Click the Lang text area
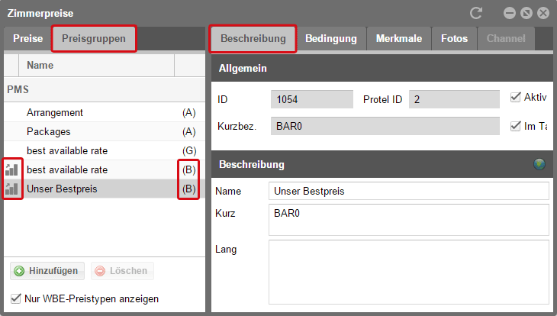Image resolution: width=557 pixels, height=316 pixels. tap(408, 272)
